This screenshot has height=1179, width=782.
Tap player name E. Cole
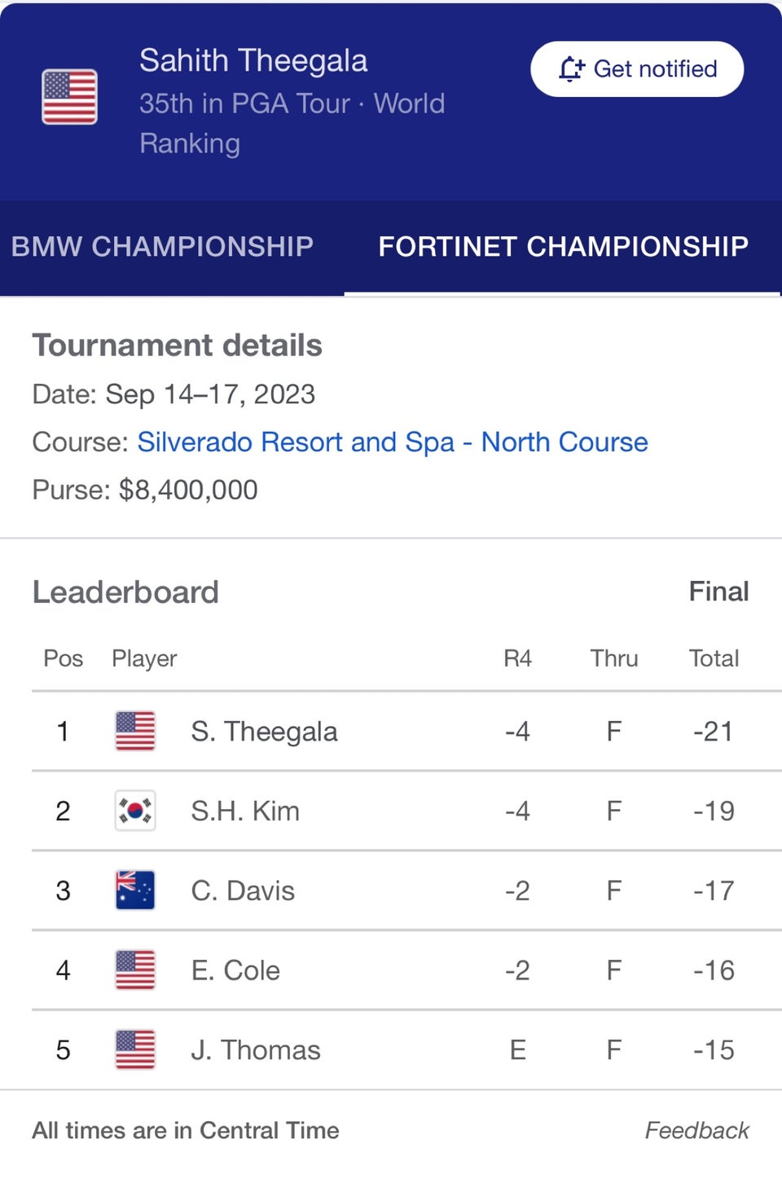coord(235,970)
